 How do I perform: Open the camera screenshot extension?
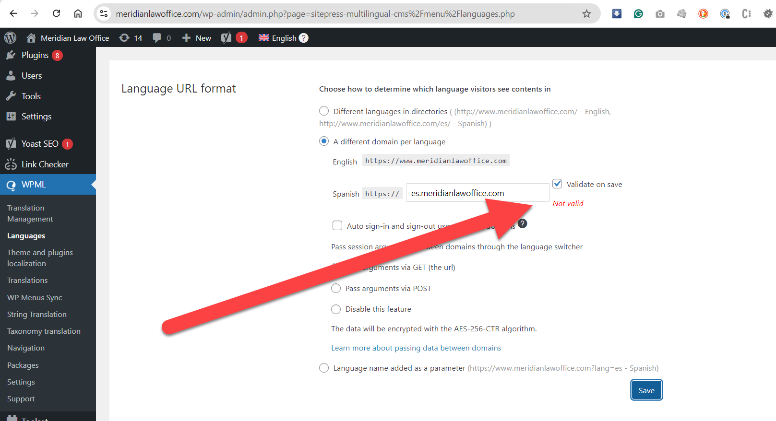point(660,14)
